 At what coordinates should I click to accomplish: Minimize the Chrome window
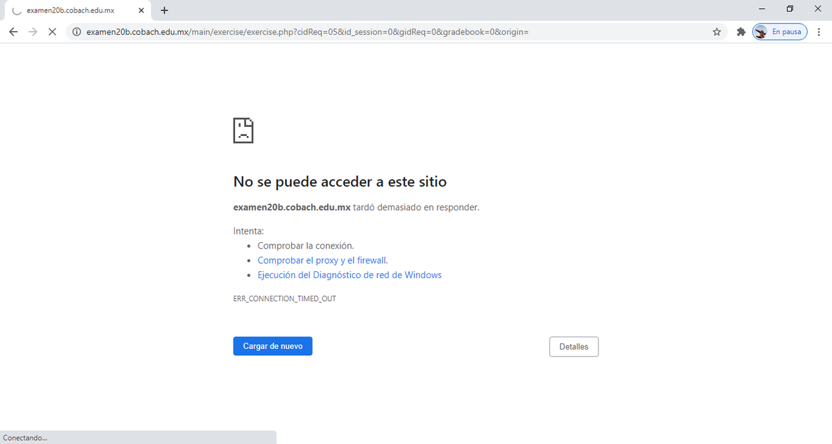click(x=762, y=9)
